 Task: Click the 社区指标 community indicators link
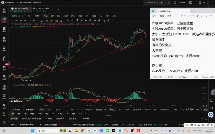(189, 109)
